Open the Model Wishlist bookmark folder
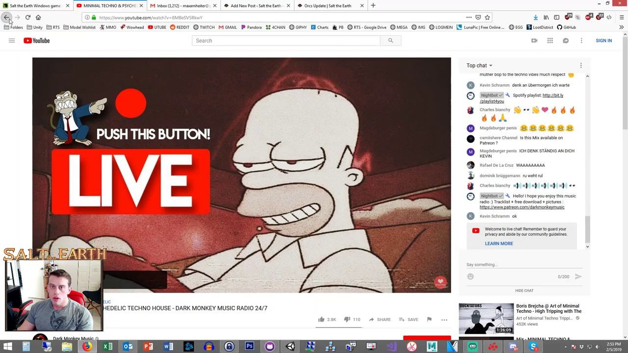Screen dimensions: 628x353 tap(79, 27)
